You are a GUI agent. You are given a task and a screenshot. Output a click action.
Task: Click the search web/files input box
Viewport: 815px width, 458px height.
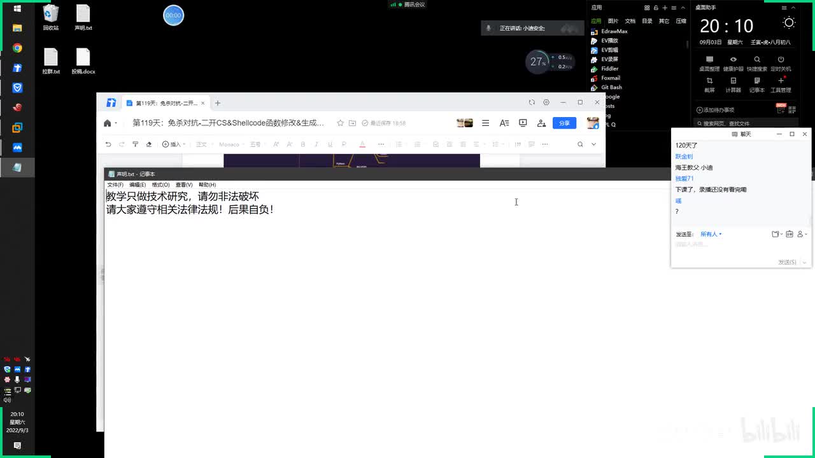coord(746,123)
